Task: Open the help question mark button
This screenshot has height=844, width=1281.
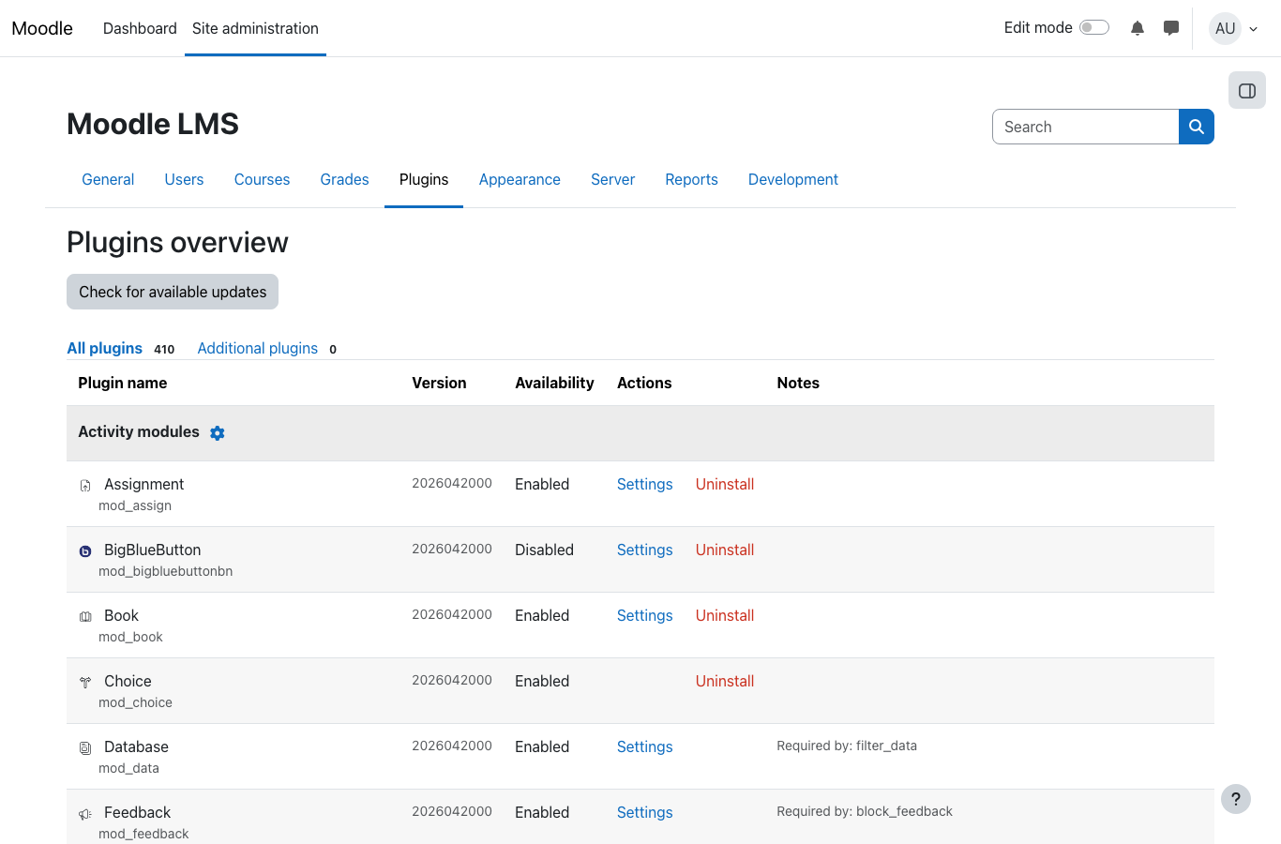Action: click(x=1236, y=799)
